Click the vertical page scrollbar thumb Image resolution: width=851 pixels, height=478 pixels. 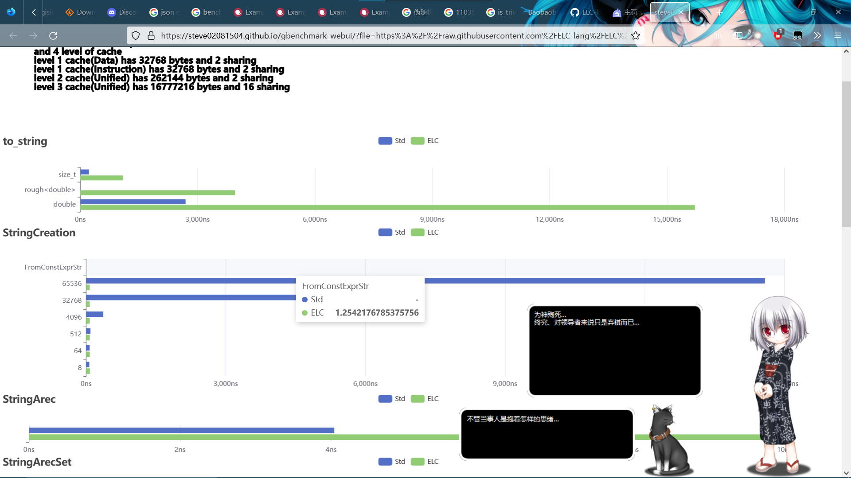tap(846, 154)
